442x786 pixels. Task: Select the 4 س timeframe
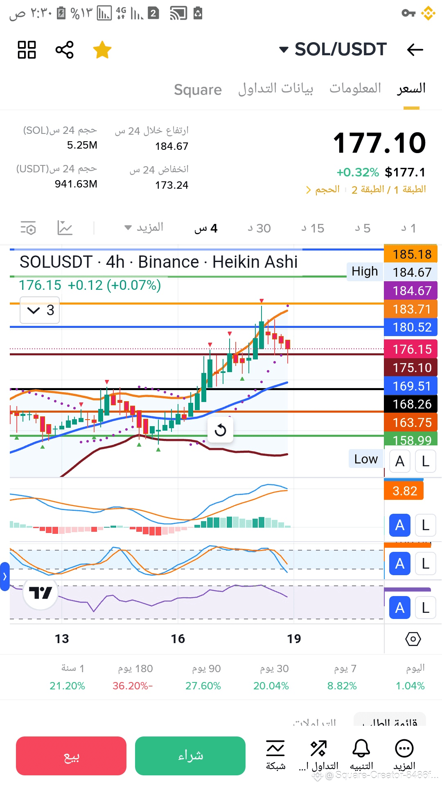pyautogui.click(x=206, y=228)
